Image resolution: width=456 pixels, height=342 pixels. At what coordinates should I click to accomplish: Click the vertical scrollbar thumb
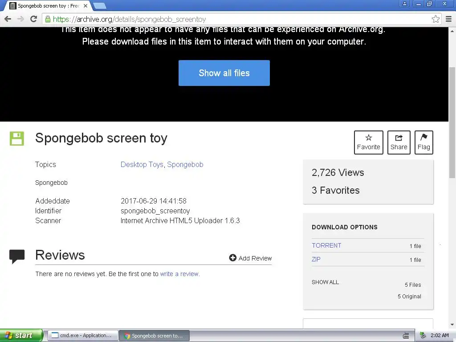point(452,123)
